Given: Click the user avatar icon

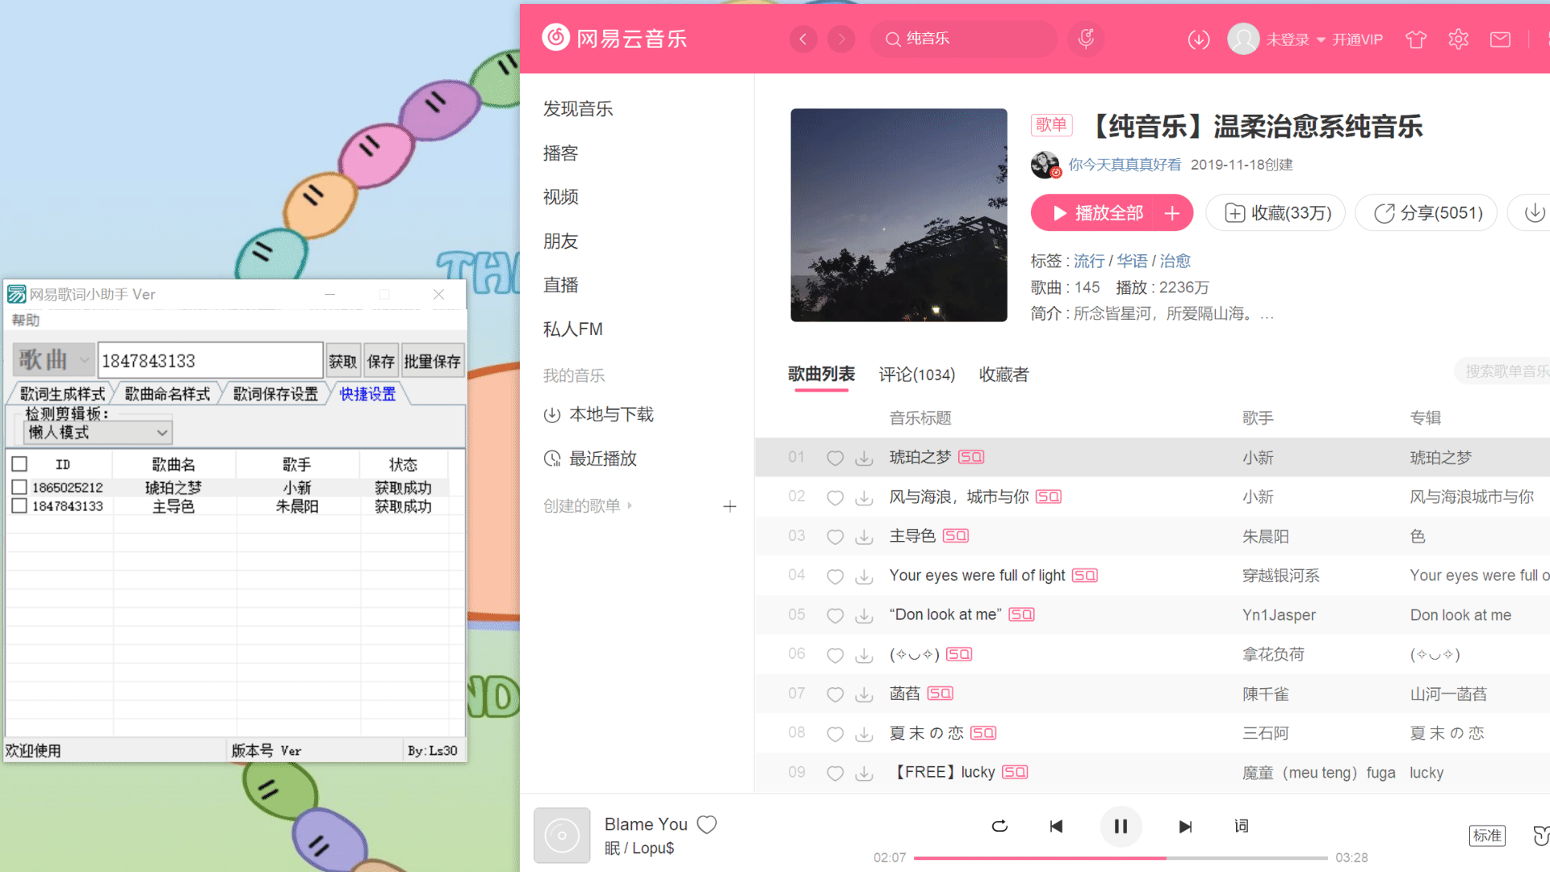Looking at the screenshot, I should pos(1243,39).
